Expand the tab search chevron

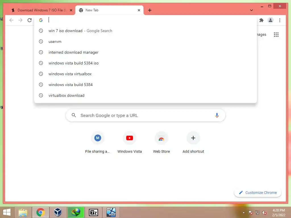[x=251, y=10]
